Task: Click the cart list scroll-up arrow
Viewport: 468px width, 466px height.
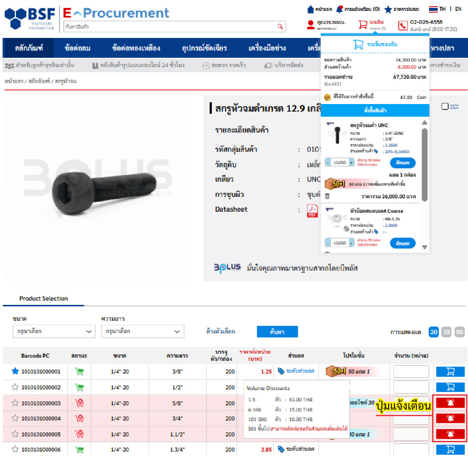Action: pos(425,123)
